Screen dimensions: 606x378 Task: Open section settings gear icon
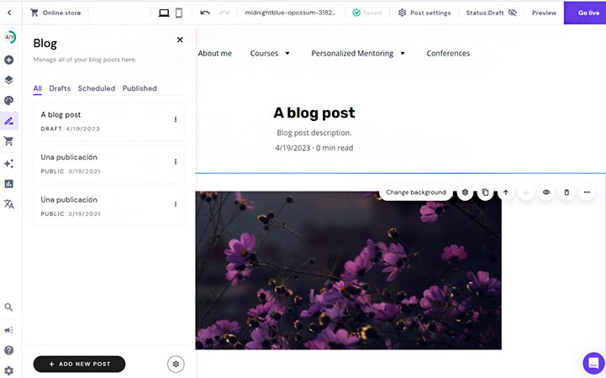(465, 192)
